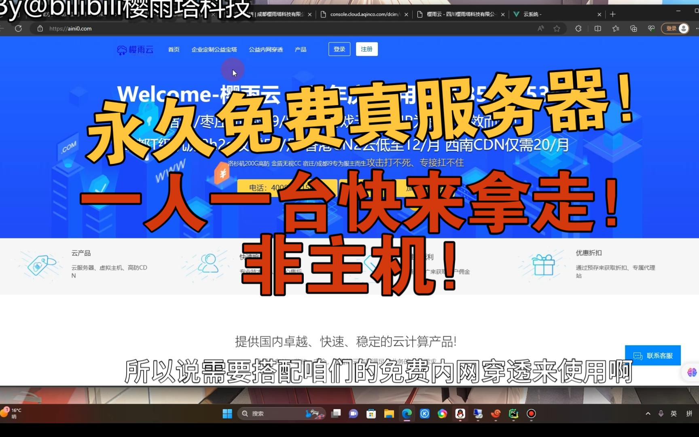Toggle split screen view icon

(597, 28)
